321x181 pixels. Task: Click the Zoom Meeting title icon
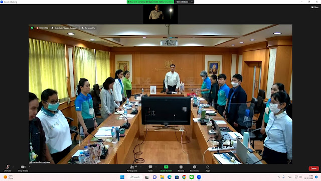2,2
